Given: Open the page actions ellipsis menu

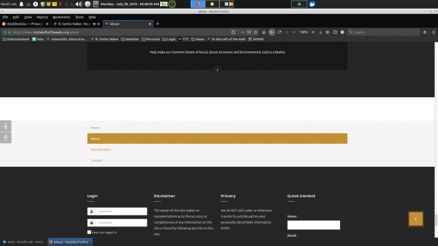Looking at the screenshot, I should click(x=243, y=32).
